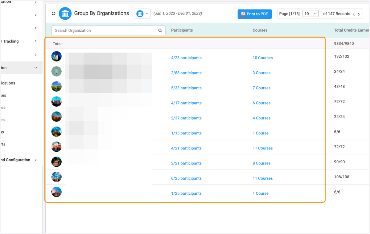Open the 6/25 participants link
Viewport: 370px width, 234px height.
click(x=186, y=178)
